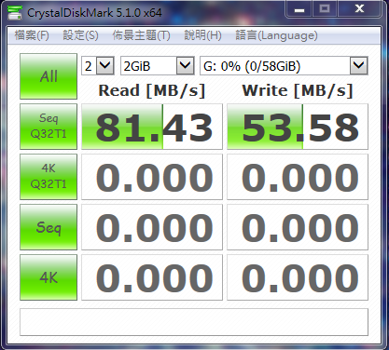Click the Write [MB/s] column header

click(x=298, y=91)
